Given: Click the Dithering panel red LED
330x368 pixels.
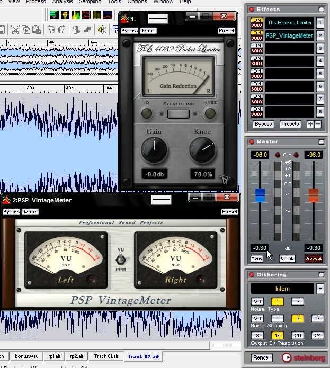Looking at the screenshot, I should tap(252, 275).
